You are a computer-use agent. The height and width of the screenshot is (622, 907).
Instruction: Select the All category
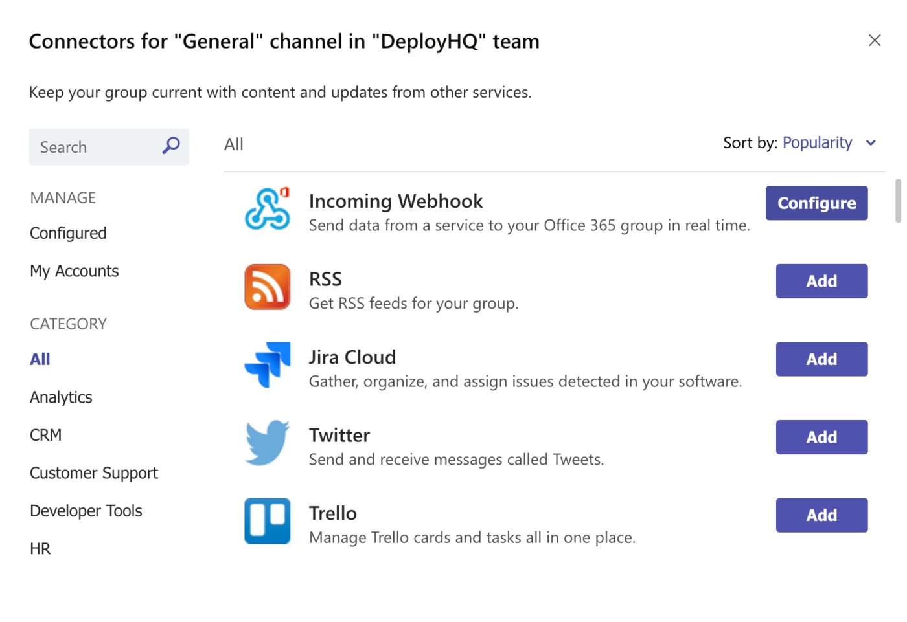pyautogui.click(x=40, y=359)
